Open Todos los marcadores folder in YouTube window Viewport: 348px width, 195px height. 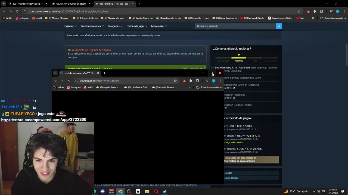tap(209, 87)
